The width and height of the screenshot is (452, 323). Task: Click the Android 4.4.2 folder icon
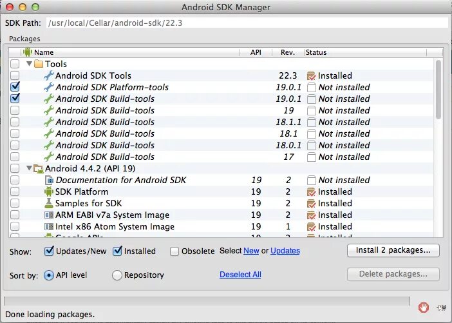38,168
